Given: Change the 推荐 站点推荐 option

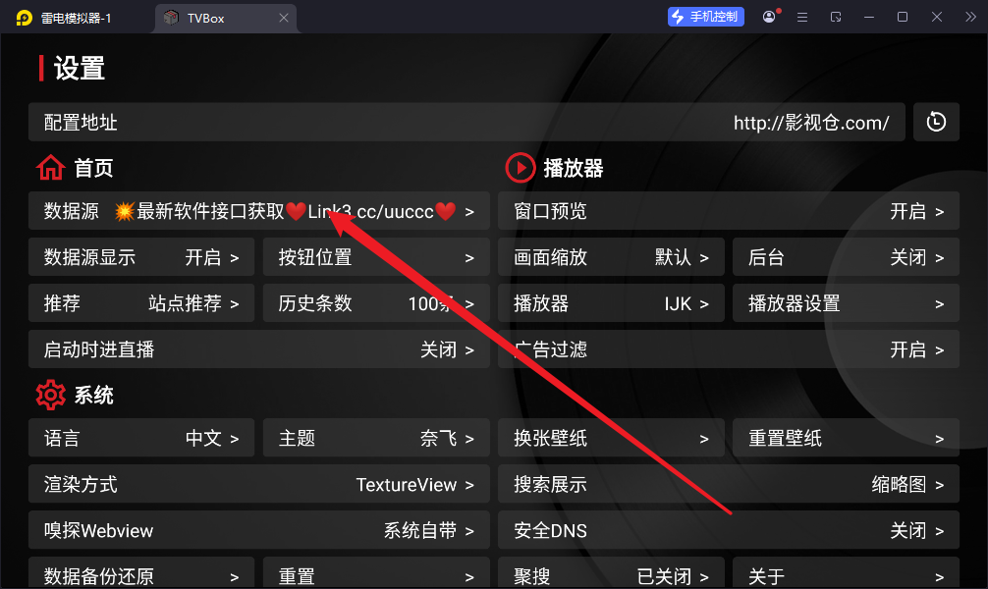Looking at the screenshot, I should pyautogui.click(x=141, y=303).
